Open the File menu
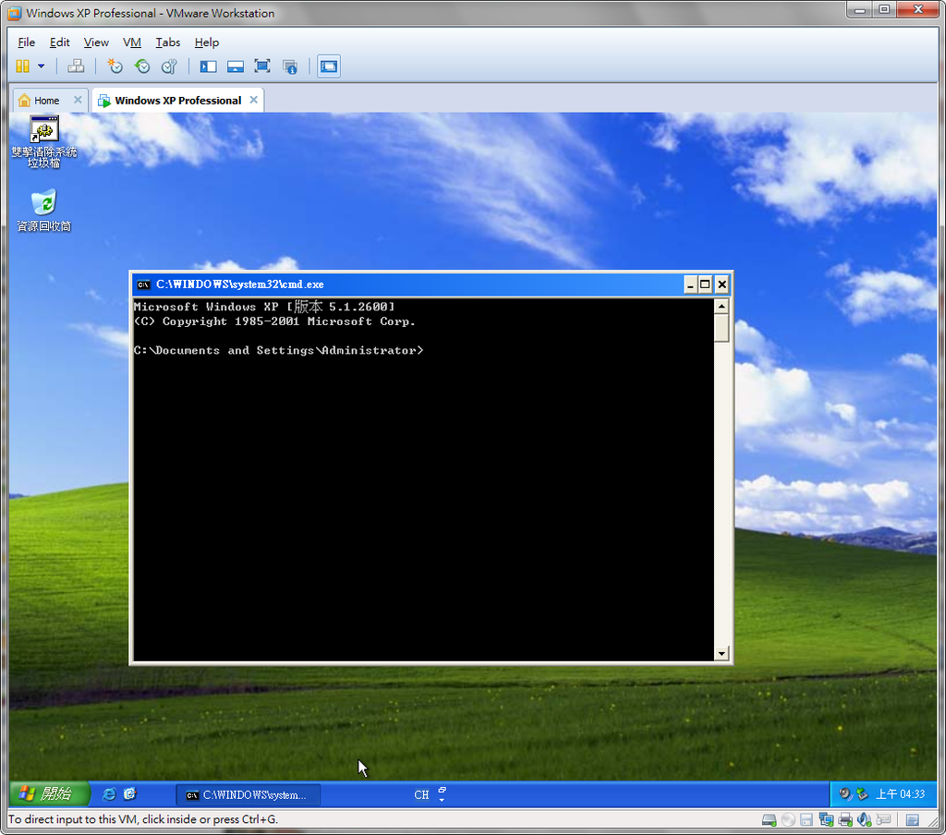Image resolution: width=946 pixels, height=835 pixels. click(27, 42)
